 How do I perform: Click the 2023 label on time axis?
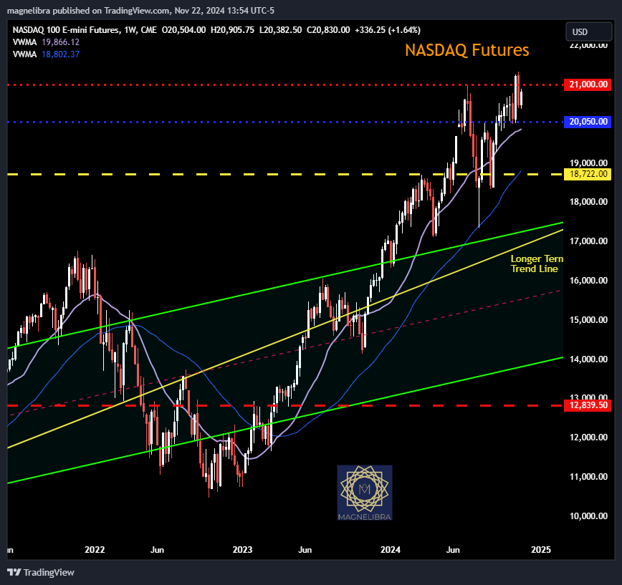pos(242,550)
